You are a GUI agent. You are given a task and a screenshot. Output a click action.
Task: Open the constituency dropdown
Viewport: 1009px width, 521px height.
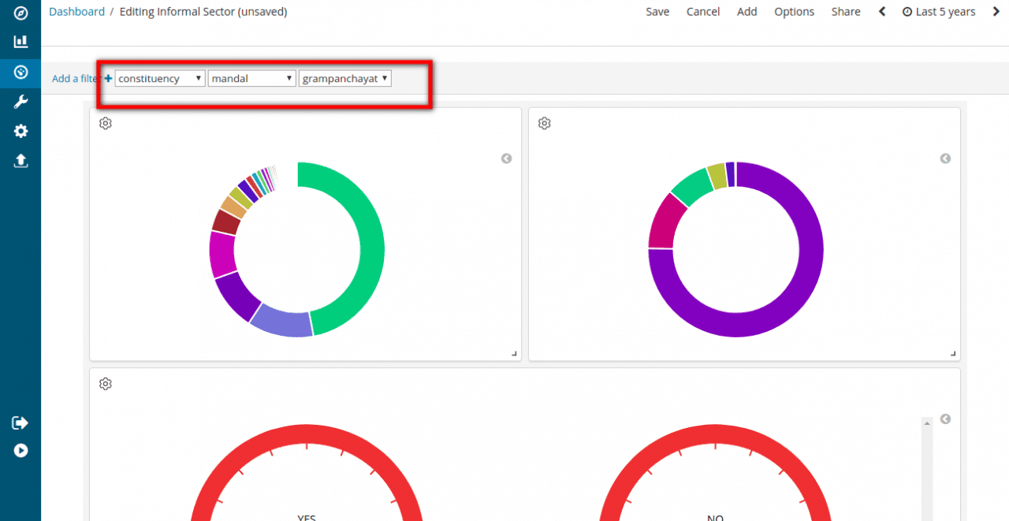[x=160, y=79]
